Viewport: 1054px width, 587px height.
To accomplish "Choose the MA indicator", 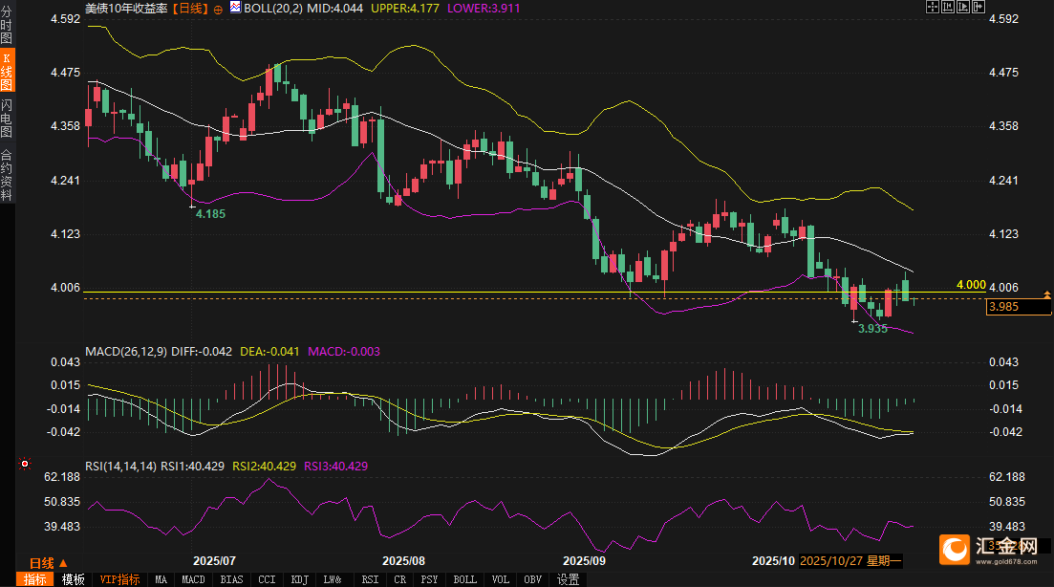I will 161,579.
